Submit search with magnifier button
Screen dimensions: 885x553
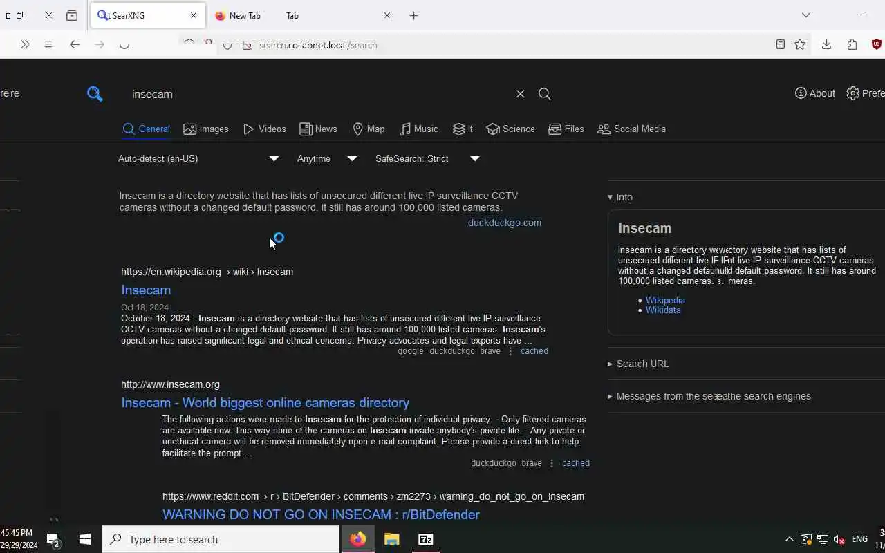tap(545, 94)
